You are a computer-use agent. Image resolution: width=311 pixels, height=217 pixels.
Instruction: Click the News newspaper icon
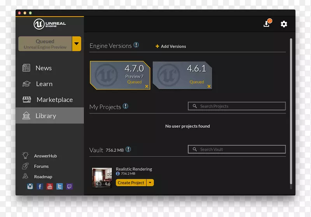(26, 68)
